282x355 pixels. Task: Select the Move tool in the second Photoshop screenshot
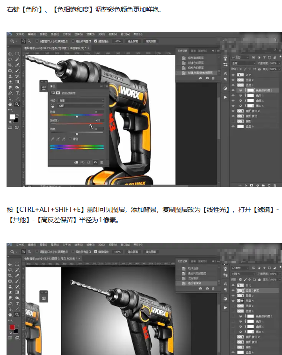10,264
